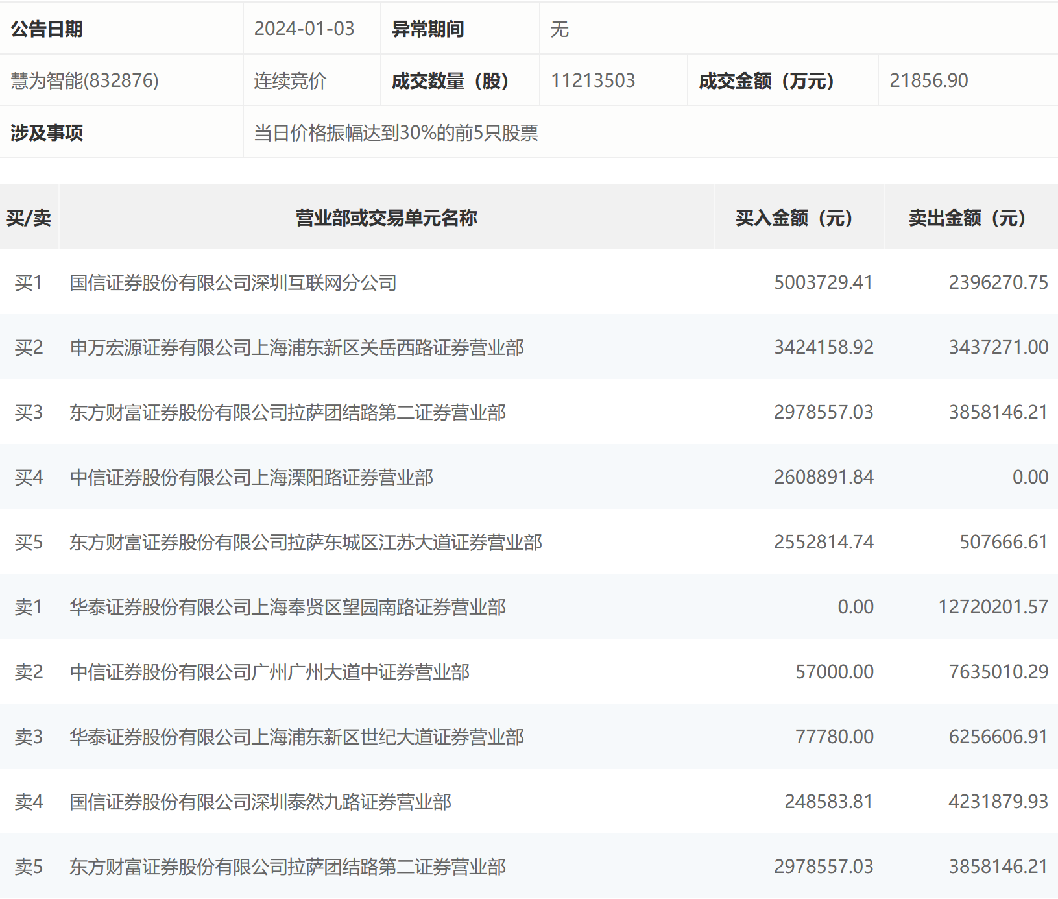Click the 卖2 row label
Viewport: 1058px width, 899px height.
[29, 672]
